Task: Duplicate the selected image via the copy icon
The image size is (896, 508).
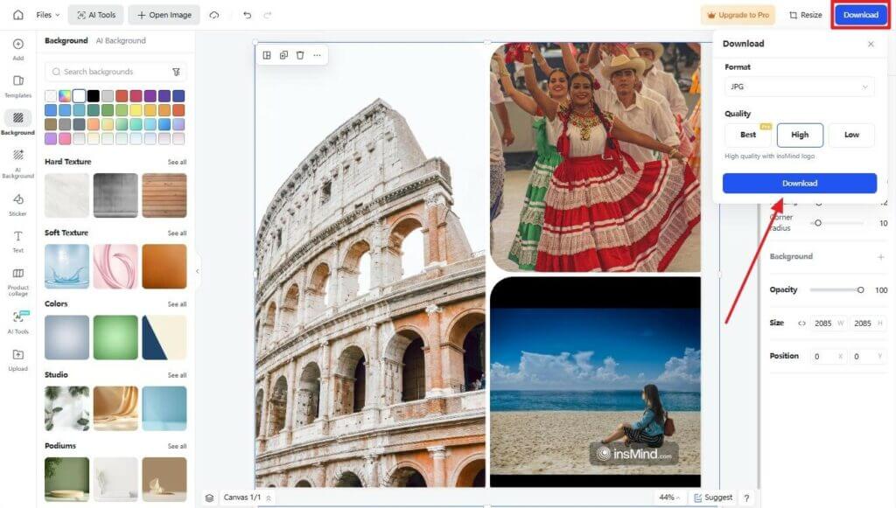Action: pos(283,54)
